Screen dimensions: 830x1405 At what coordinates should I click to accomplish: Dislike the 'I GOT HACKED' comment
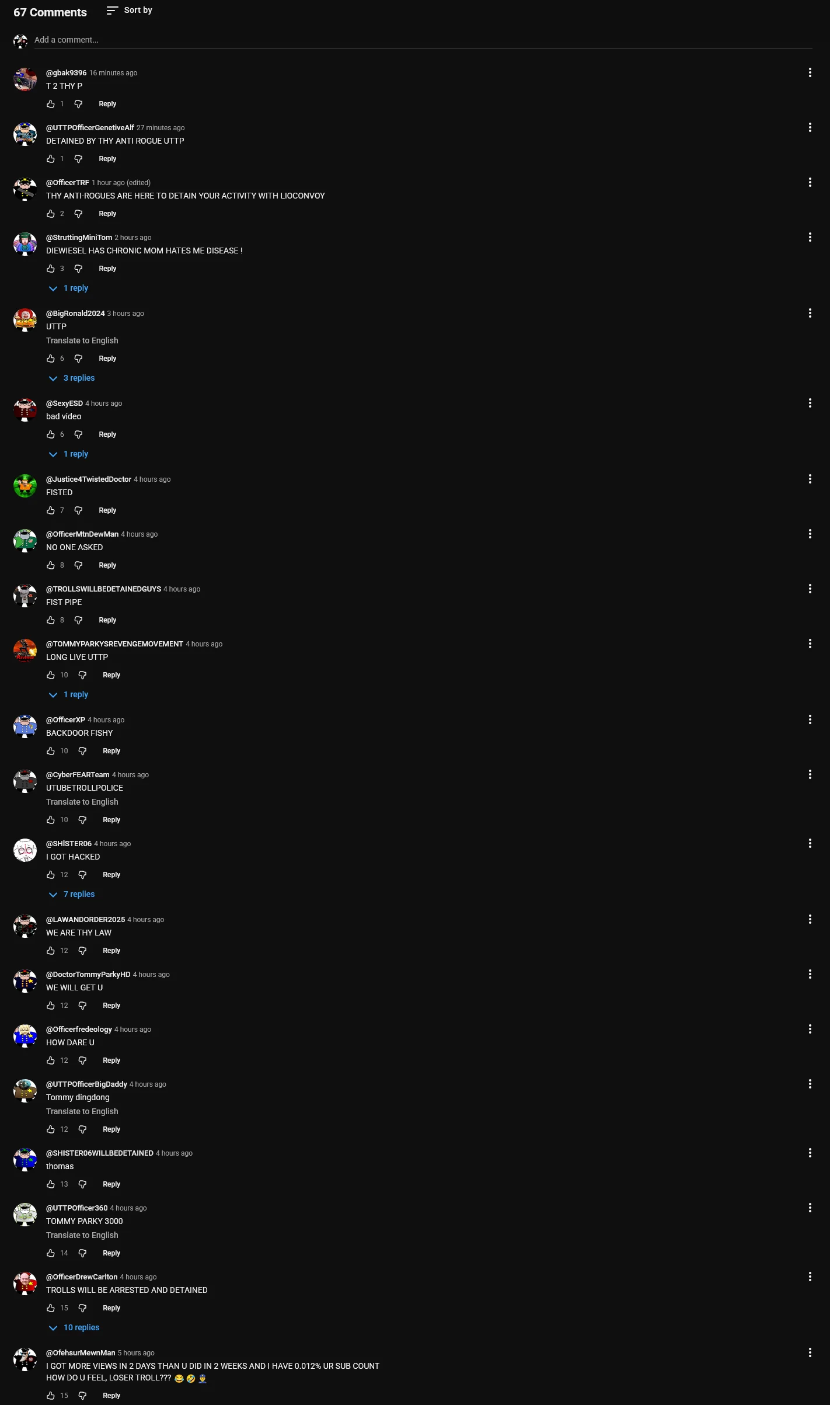(82, 875)
